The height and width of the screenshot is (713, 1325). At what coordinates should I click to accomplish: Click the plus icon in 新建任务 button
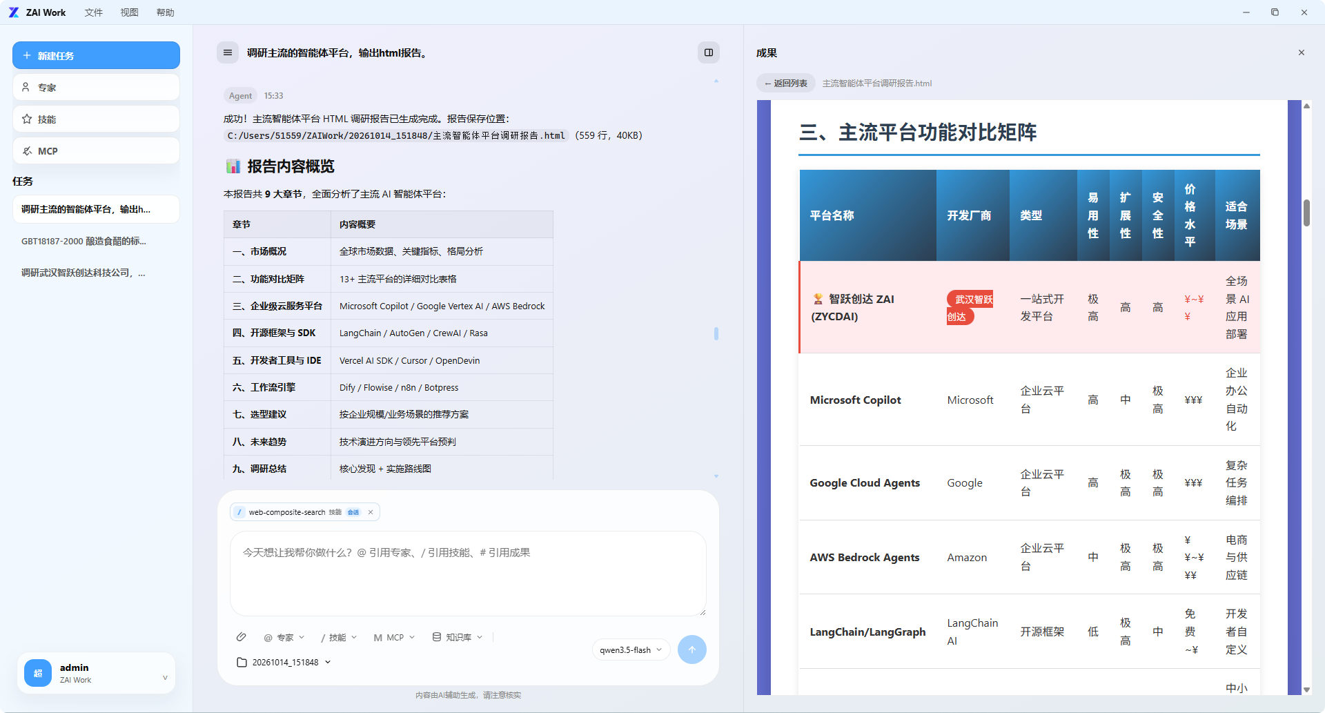point(27,55)
